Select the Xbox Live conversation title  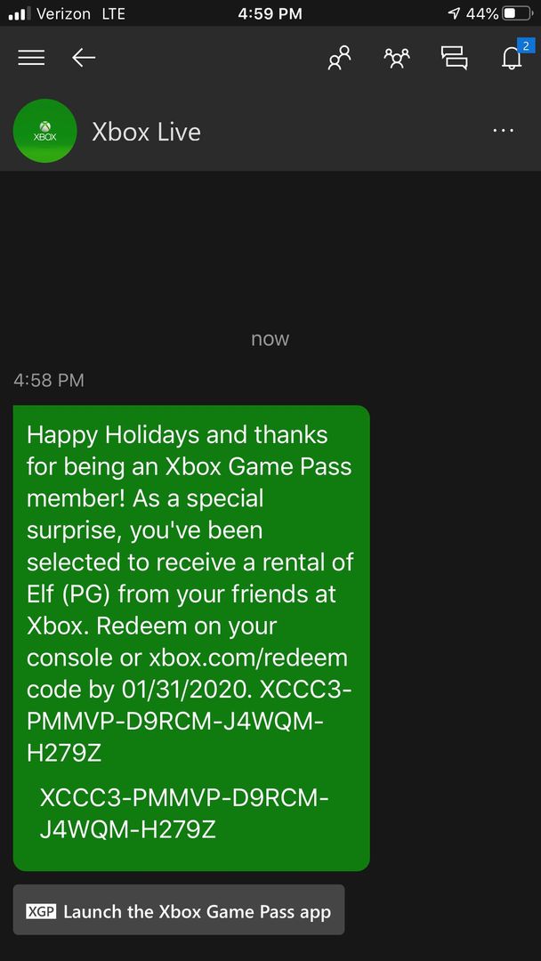point(146,132)
